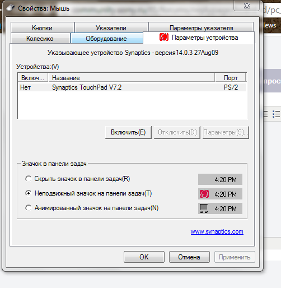Screen dimensions: 281x288
Task: Click the Нет enabled-status cell
Action: (25, 87)
